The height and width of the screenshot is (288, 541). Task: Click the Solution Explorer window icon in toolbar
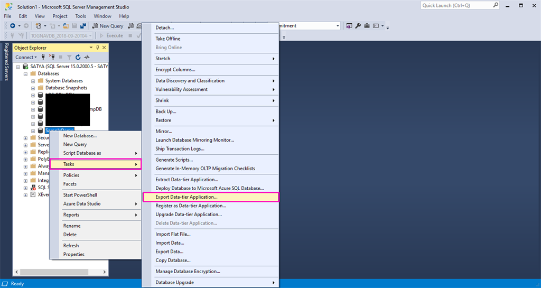(x=349, y=26)
